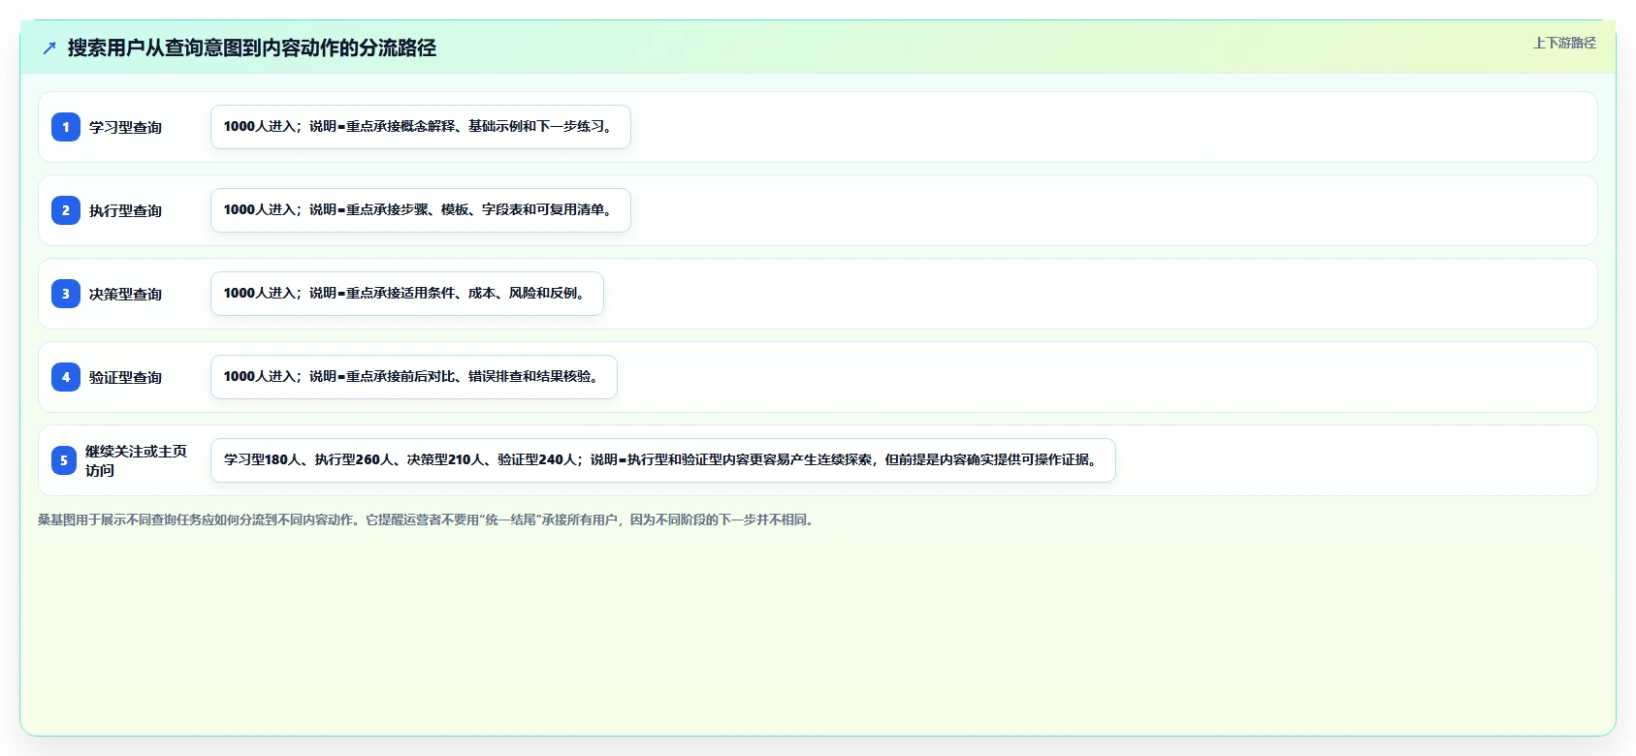Open the box about 前后对比、错误排查
The height and width of the screenshot is (756, 1636).
[x=414, y=377]
